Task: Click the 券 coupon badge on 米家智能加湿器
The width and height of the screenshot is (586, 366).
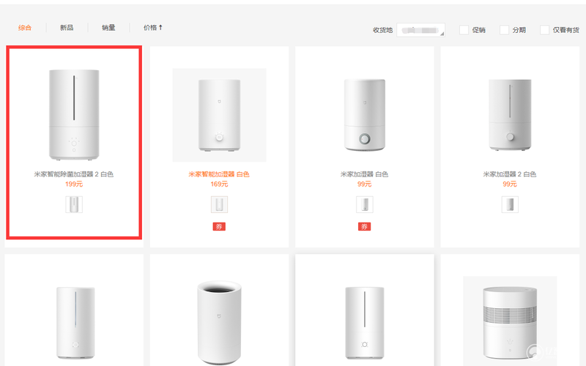Action: [x=219, y=227]
